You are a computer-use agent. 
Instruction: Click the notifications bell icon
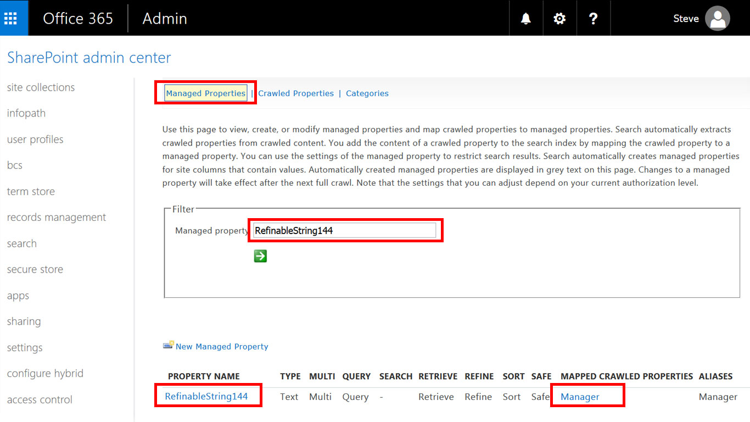pyautogui.click(x=525, y=18)
